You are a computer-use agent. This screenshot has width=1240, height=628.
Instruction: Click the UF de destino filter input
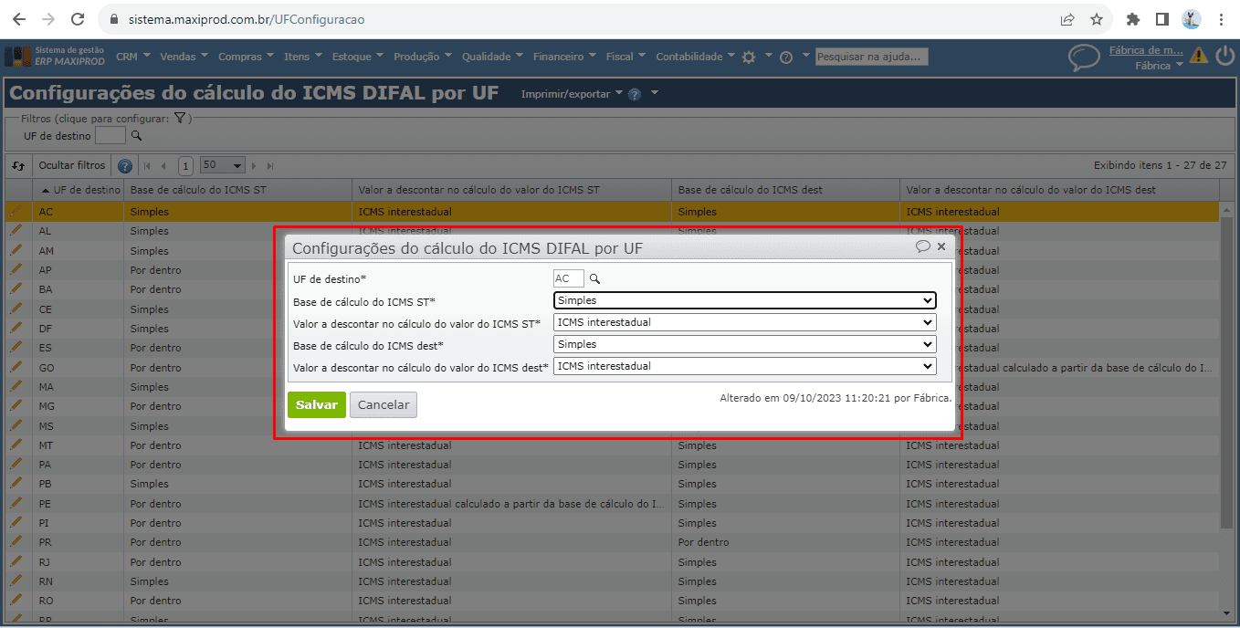110,136
